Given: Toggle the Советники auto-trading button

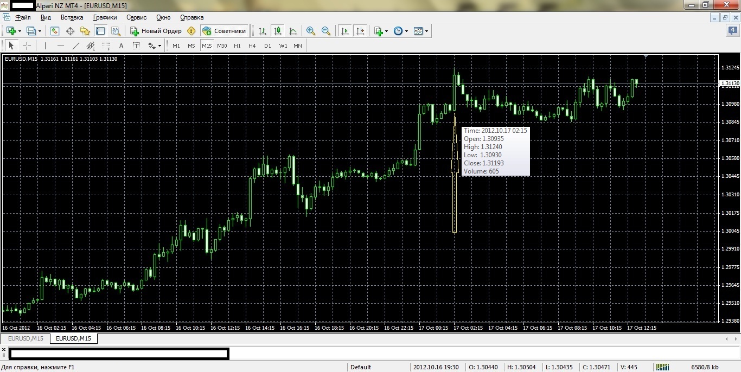Looking at the screenshot, I should click(x=224, y=31).
